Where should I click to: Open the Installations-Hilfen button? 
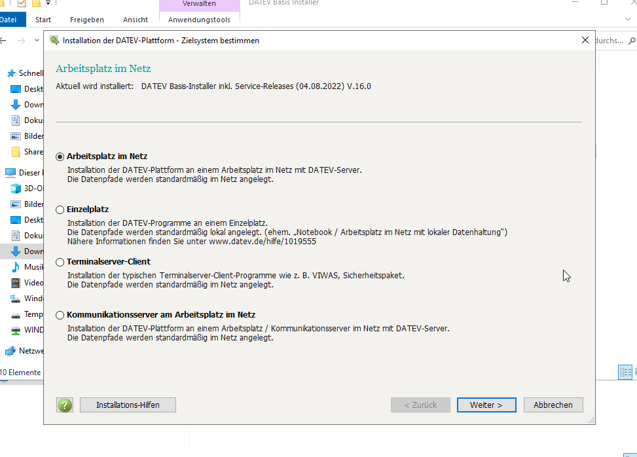pyautogui.click(x=128, y=405)
